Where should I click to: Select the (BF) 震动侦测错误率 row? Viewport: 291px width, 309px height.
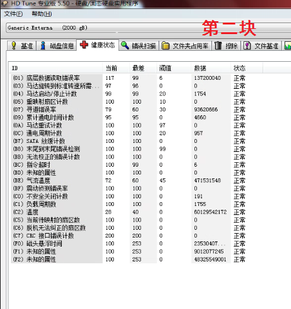point(129,189)
